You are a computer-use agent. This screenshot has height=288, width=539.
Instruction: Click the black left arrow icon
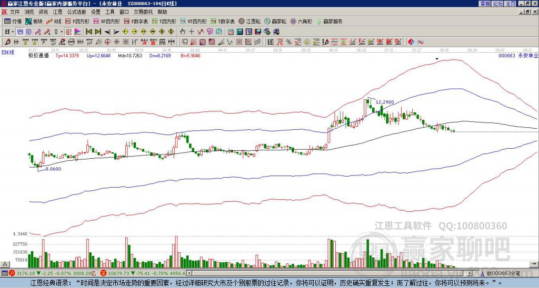pos(107,32)
